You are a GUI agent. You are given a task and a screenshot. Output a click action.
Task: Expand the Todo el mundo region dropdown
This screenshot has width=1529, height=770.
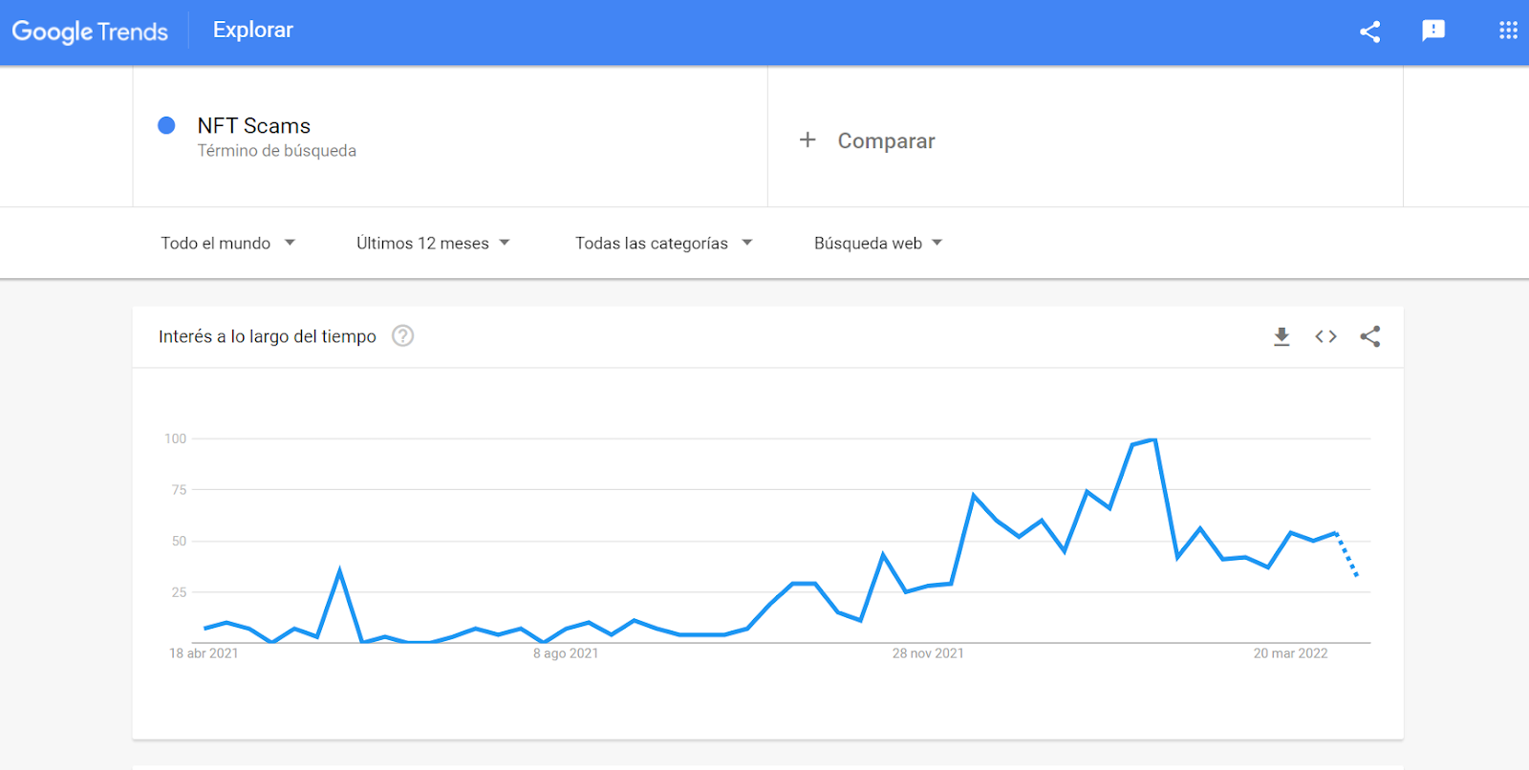click(227, 243)
